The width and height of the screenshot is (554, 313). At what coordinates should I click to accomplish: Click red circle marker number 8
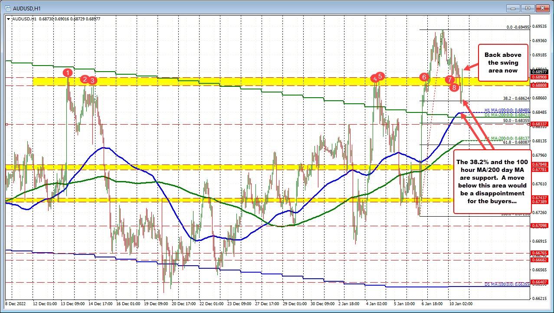click(x=454, y=87)
